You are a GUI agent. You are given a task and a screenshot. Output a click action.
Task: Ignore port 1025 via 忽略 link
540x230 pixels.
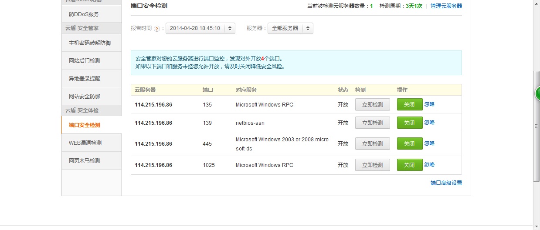429,165
